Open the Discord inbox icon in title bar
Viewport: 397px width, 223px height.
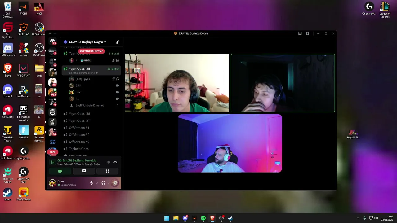coord(300,33)
